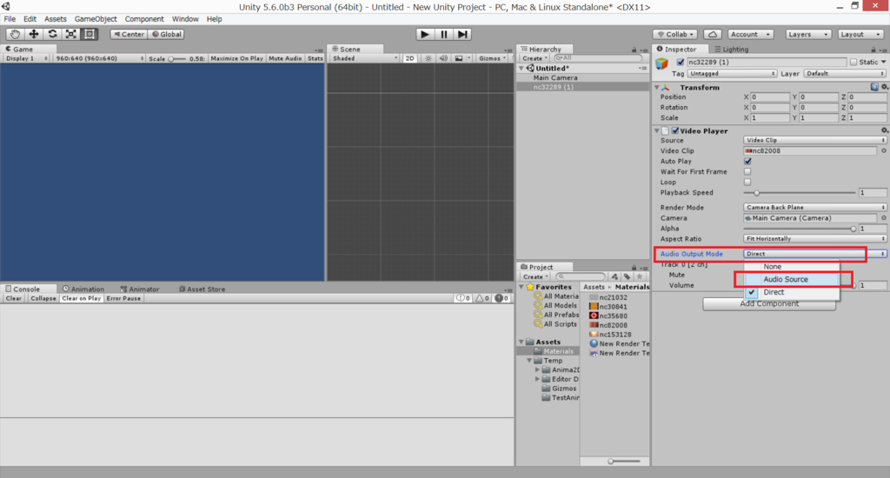Check Wait For First Frame checkbox
This screenshot has width=890, height=478.
tap(747, 171)
